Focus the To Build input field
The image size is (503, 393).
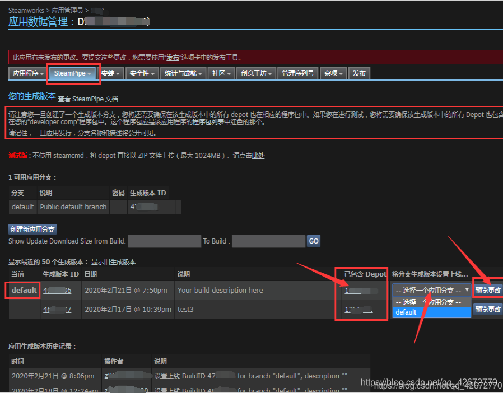pos(268,241)
